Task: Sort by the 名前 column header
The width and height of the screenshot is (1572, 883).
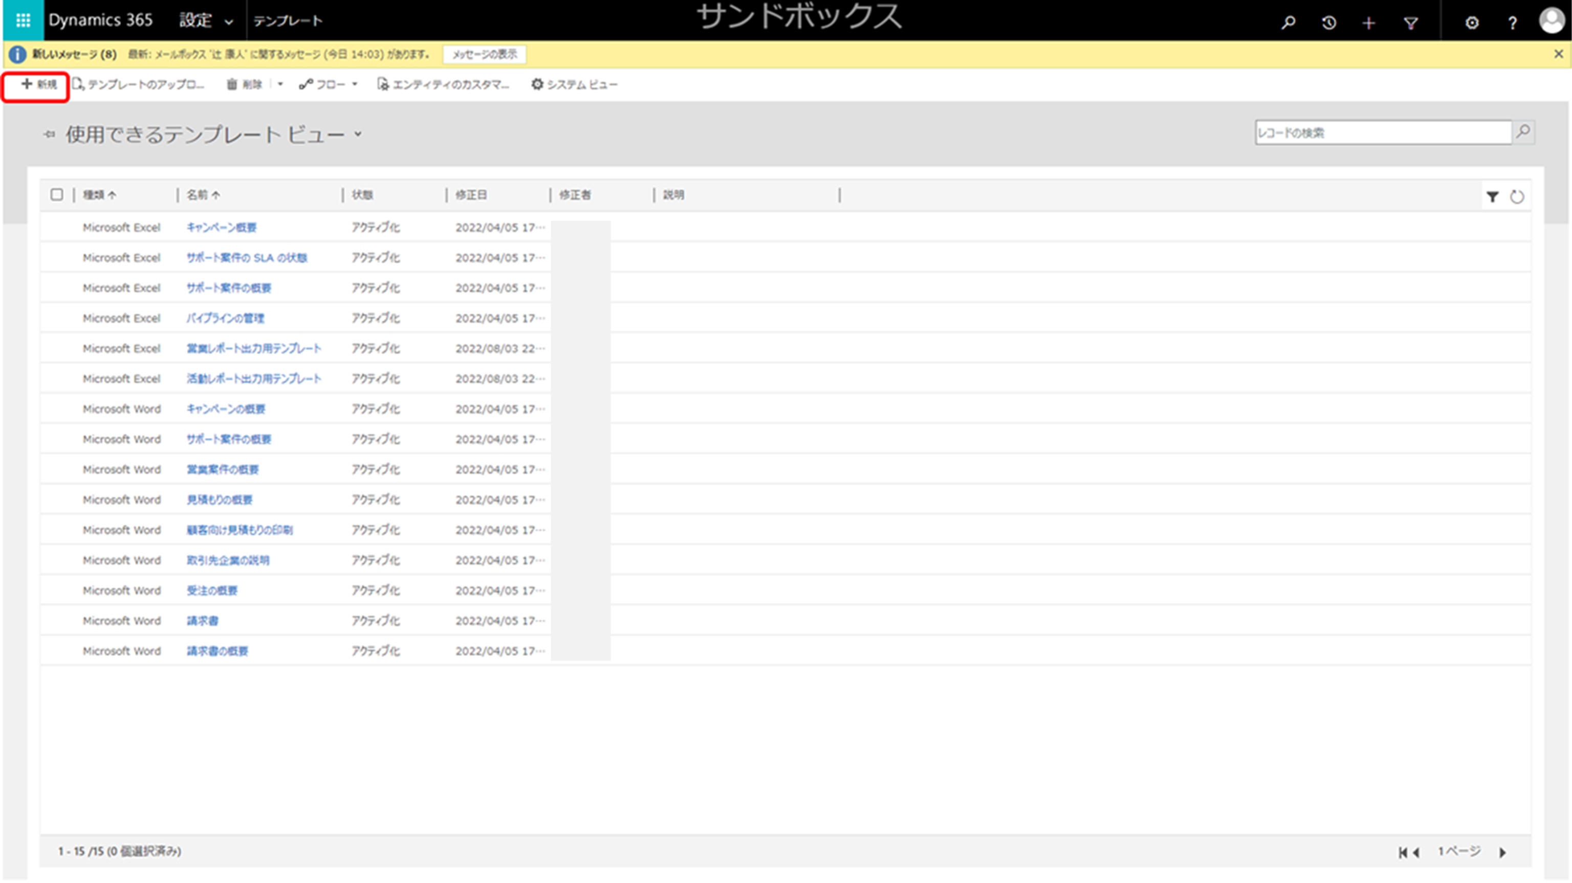Action: pyautogui.click(x=203, y=195)
